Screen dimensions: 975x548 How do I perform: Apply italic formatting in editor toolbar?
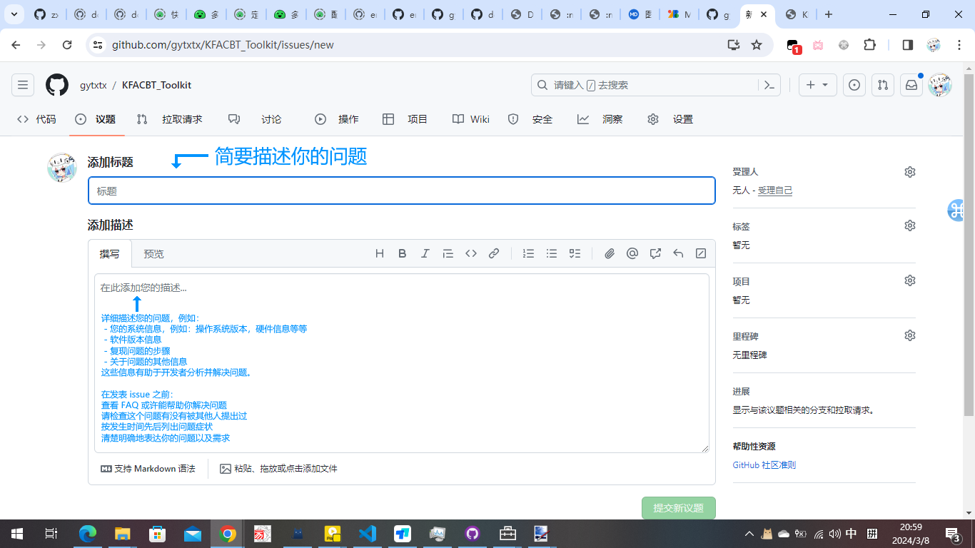click(425, 253)
